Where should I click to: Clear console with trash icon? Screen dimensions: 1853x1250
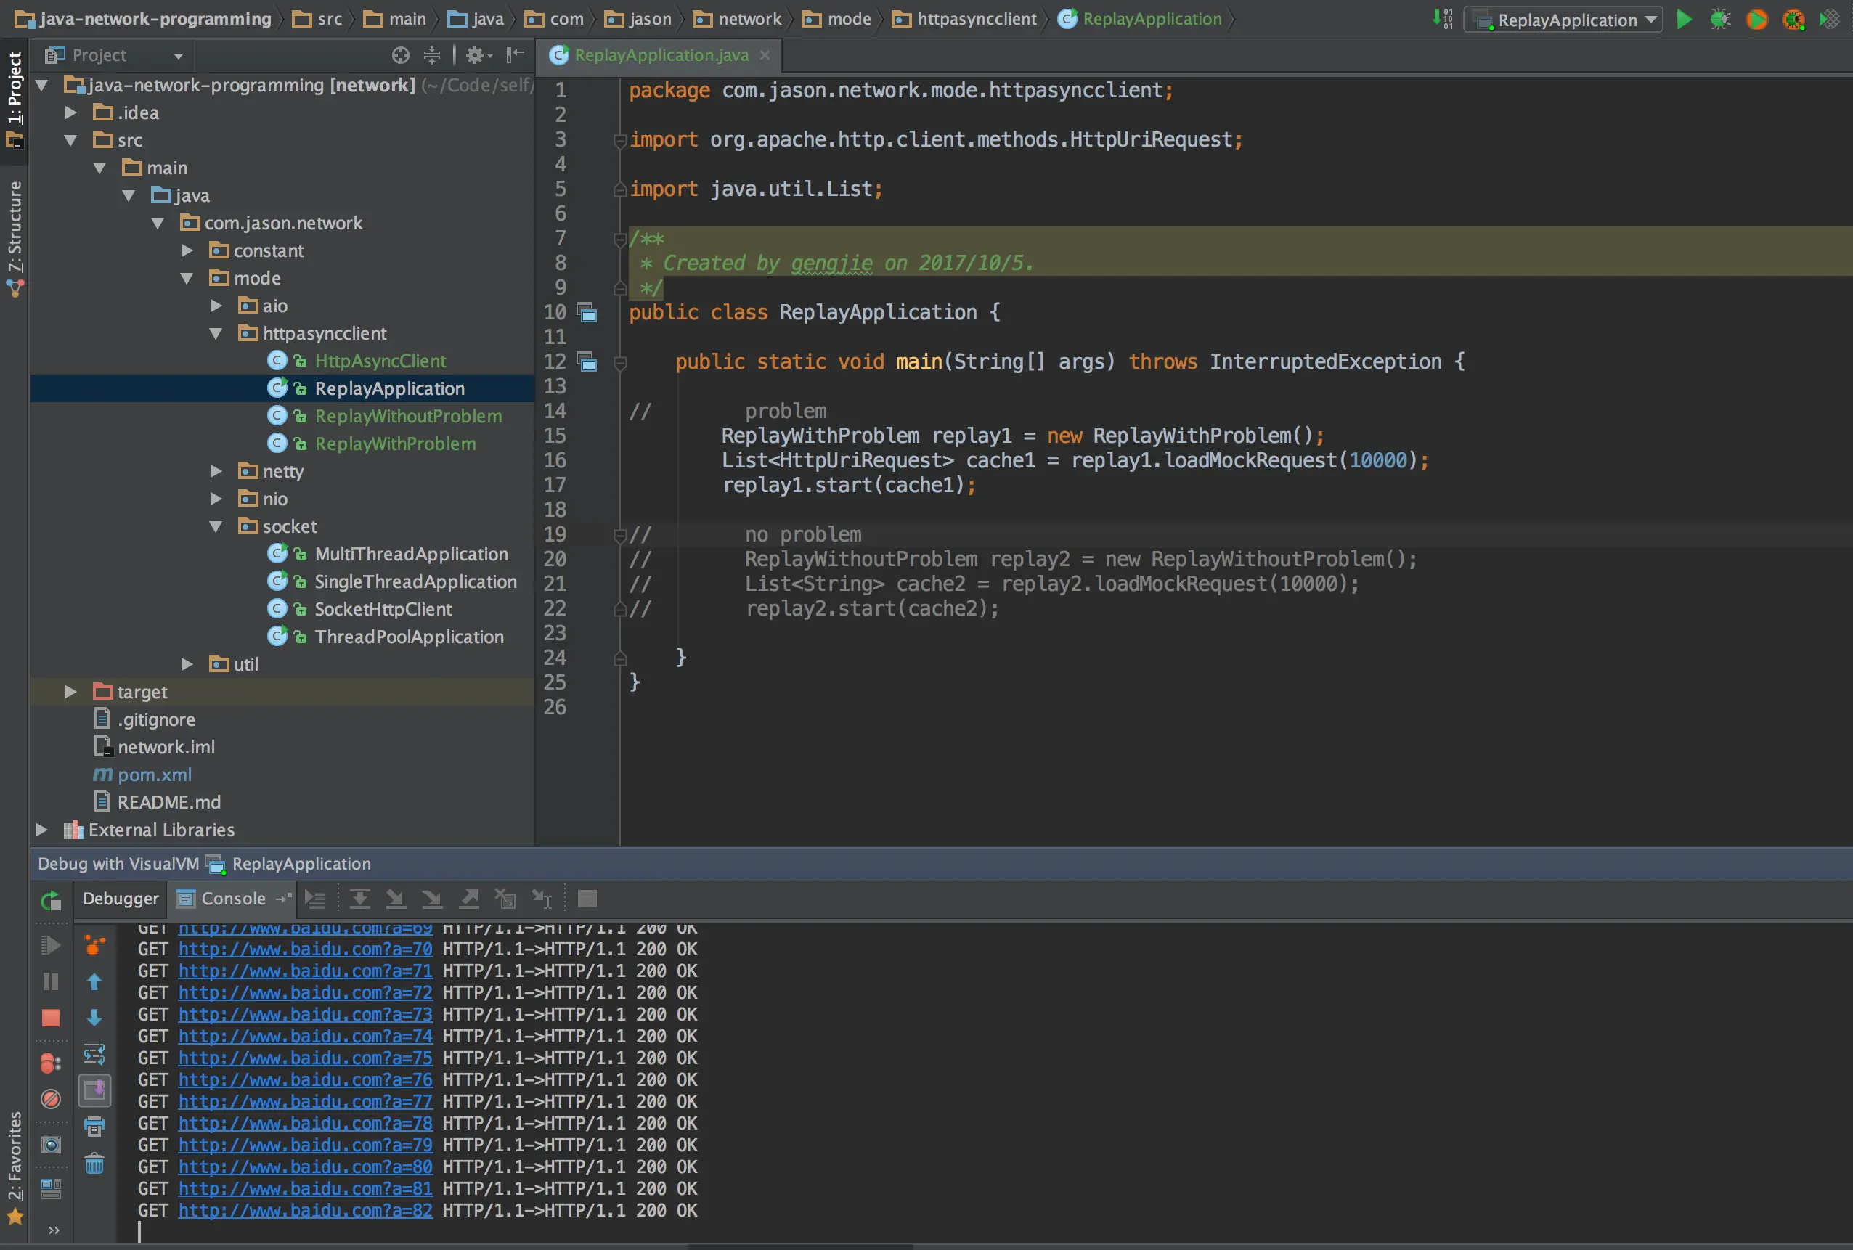[x=94, y=1164]
